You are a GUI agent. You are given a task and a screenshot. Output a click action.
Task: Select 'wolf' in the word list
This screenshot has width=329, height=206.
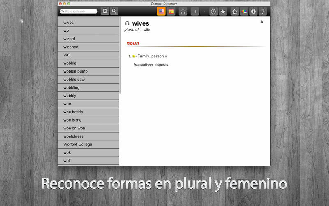pos(88,161)
